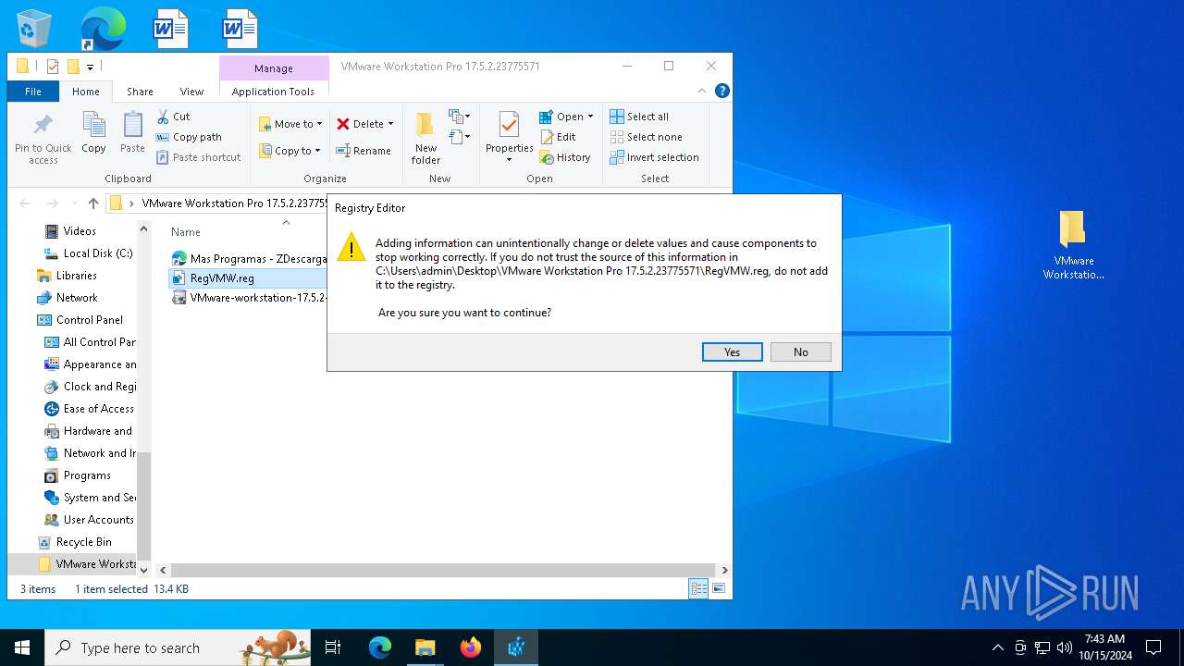Switch to the Share ribbon tab

click(x=140, y=92)
